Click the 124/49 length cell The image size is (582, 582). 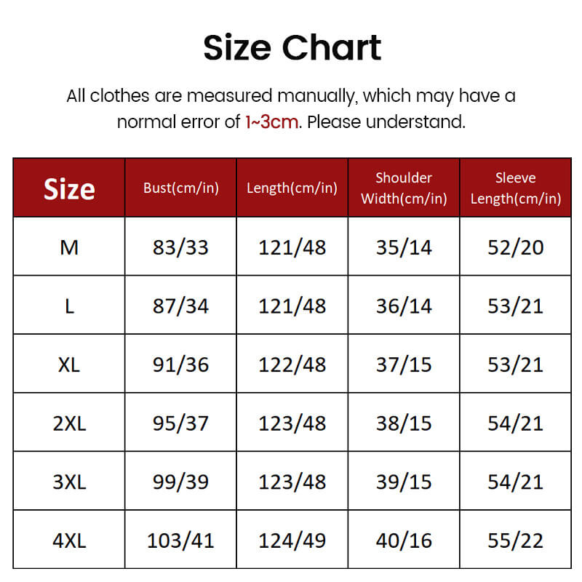(x=292, y=541)
